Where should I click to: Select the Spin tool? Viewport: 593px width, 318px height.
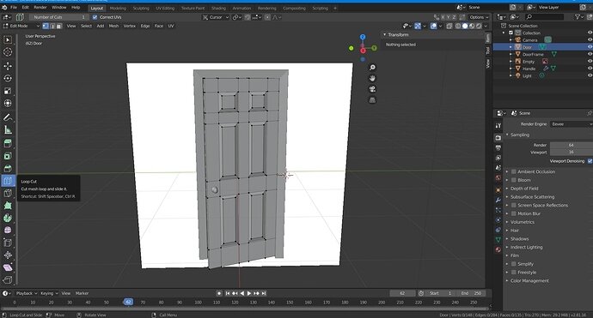click(8, 218)
